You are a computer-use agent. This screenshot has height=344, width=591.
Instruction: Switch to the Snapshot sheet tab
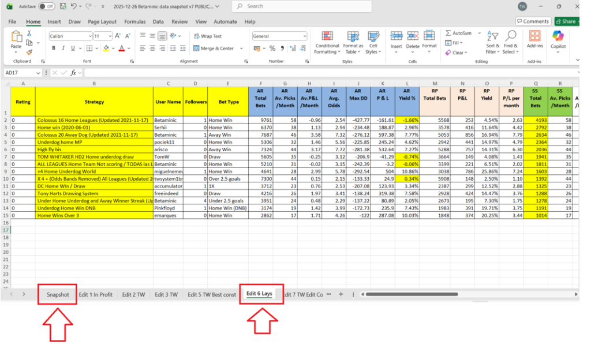pyautogui.click(x=57, y=294)
